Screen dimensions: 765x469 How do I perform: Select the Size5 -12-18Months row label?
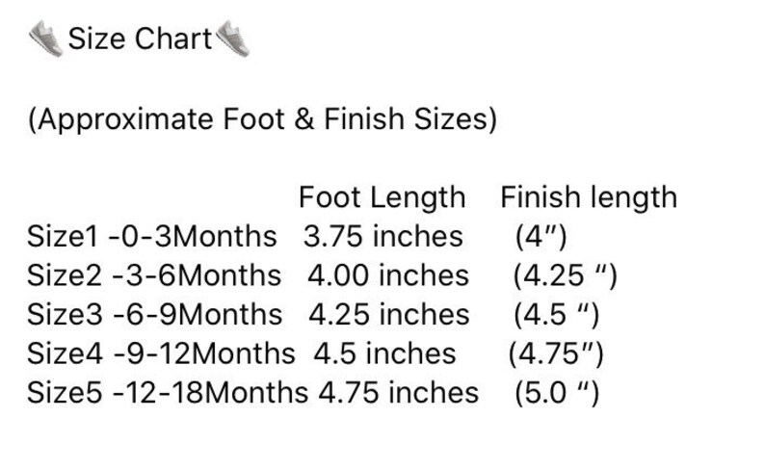168,393
